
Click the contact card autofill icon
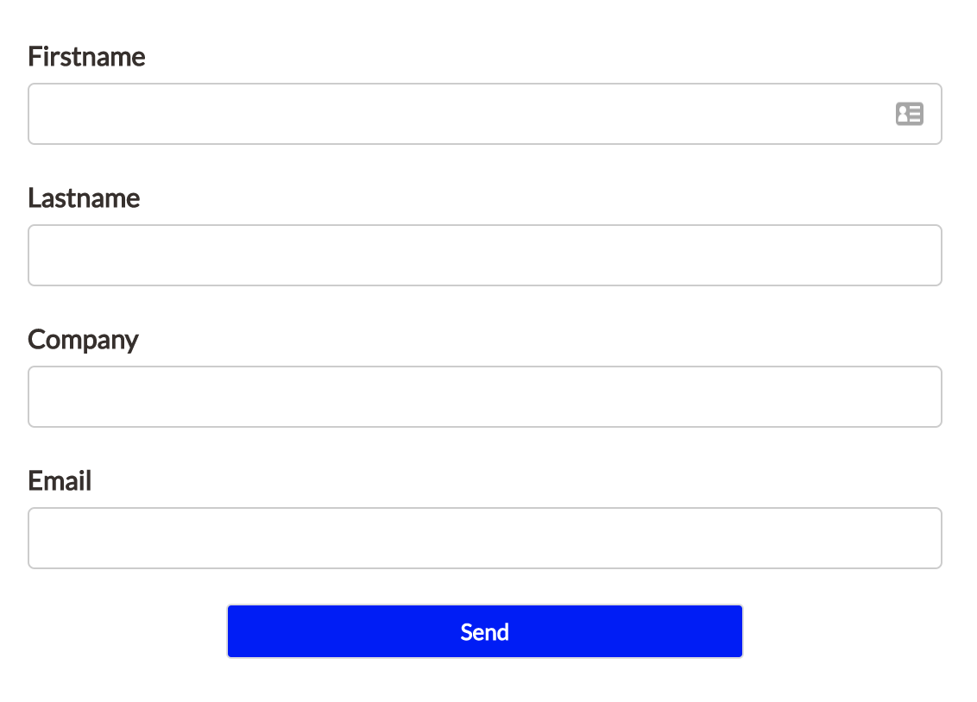(909, 114)
